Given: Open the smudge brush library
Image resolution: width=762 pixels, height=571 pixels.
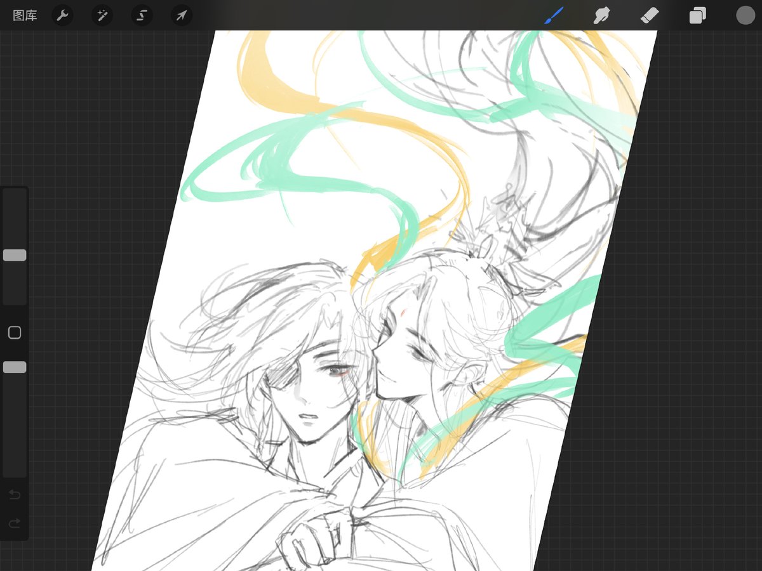Looking at the screenshot, I should tap(601, 15).
